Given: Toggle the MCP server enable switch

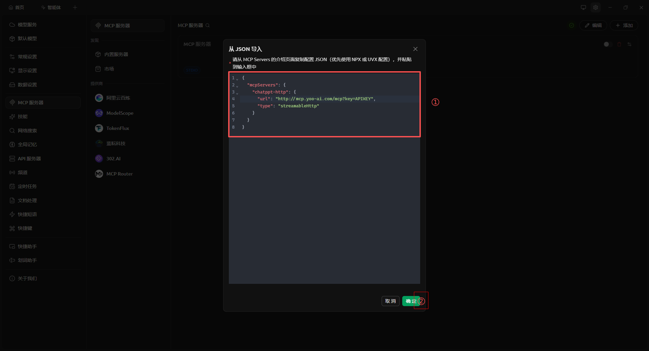Looking at the screenshot, I should tap(608, 44).
